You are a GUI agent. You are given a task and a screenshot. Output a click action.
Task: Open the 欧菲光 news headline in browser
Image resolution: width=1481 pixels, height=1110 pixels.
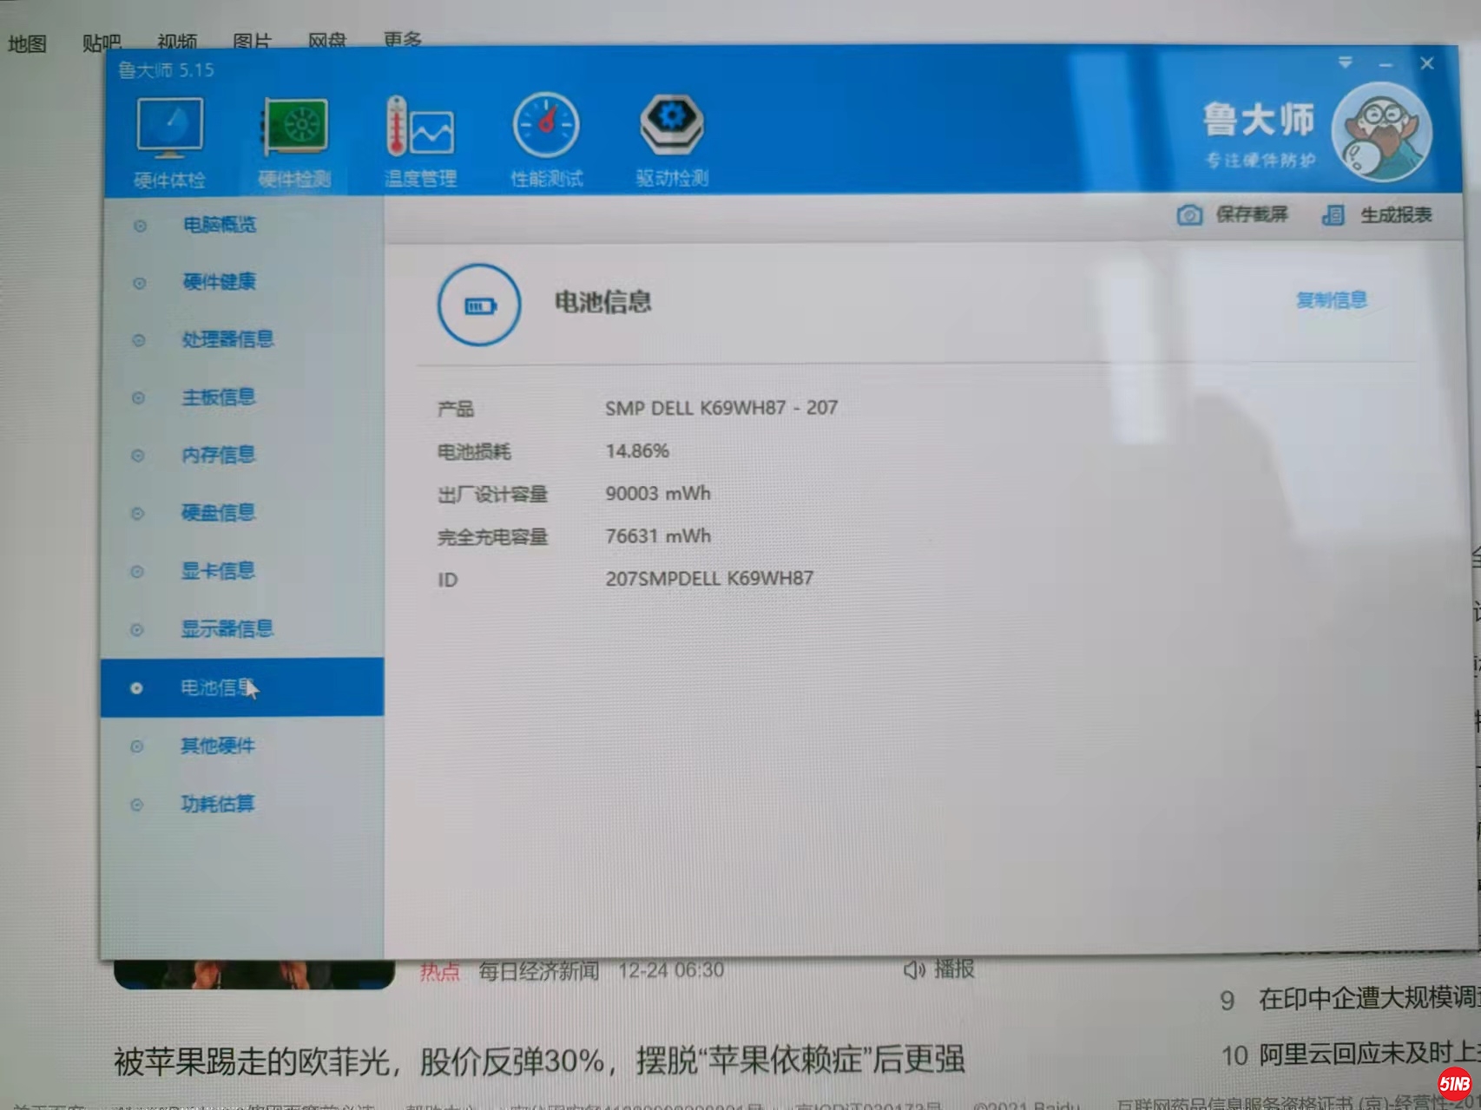[539, 1061]
